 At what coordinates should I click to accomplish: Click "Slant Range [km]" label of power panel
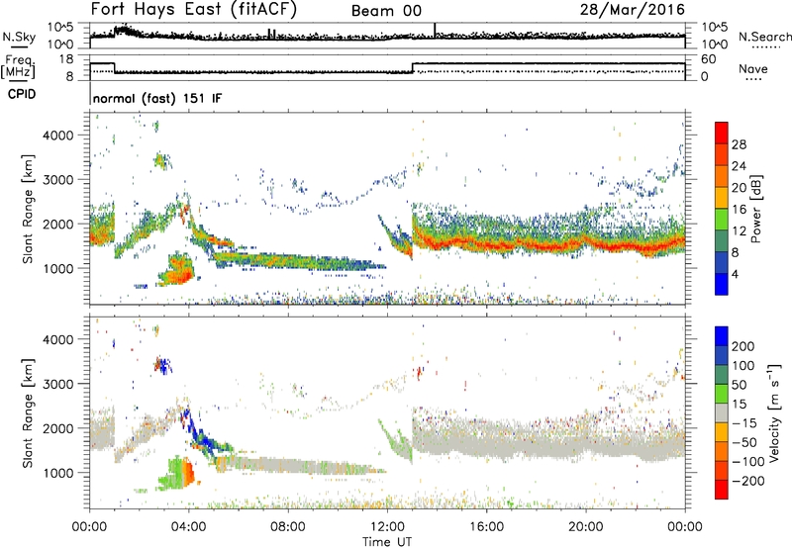click(28, 209)
